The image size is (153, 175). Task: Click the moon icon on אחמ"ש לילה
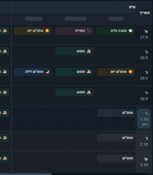(47, 72)
